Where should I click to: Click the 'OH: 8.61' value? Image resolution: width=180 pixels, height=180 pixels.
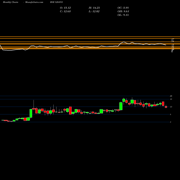click(x=123, y=12)
